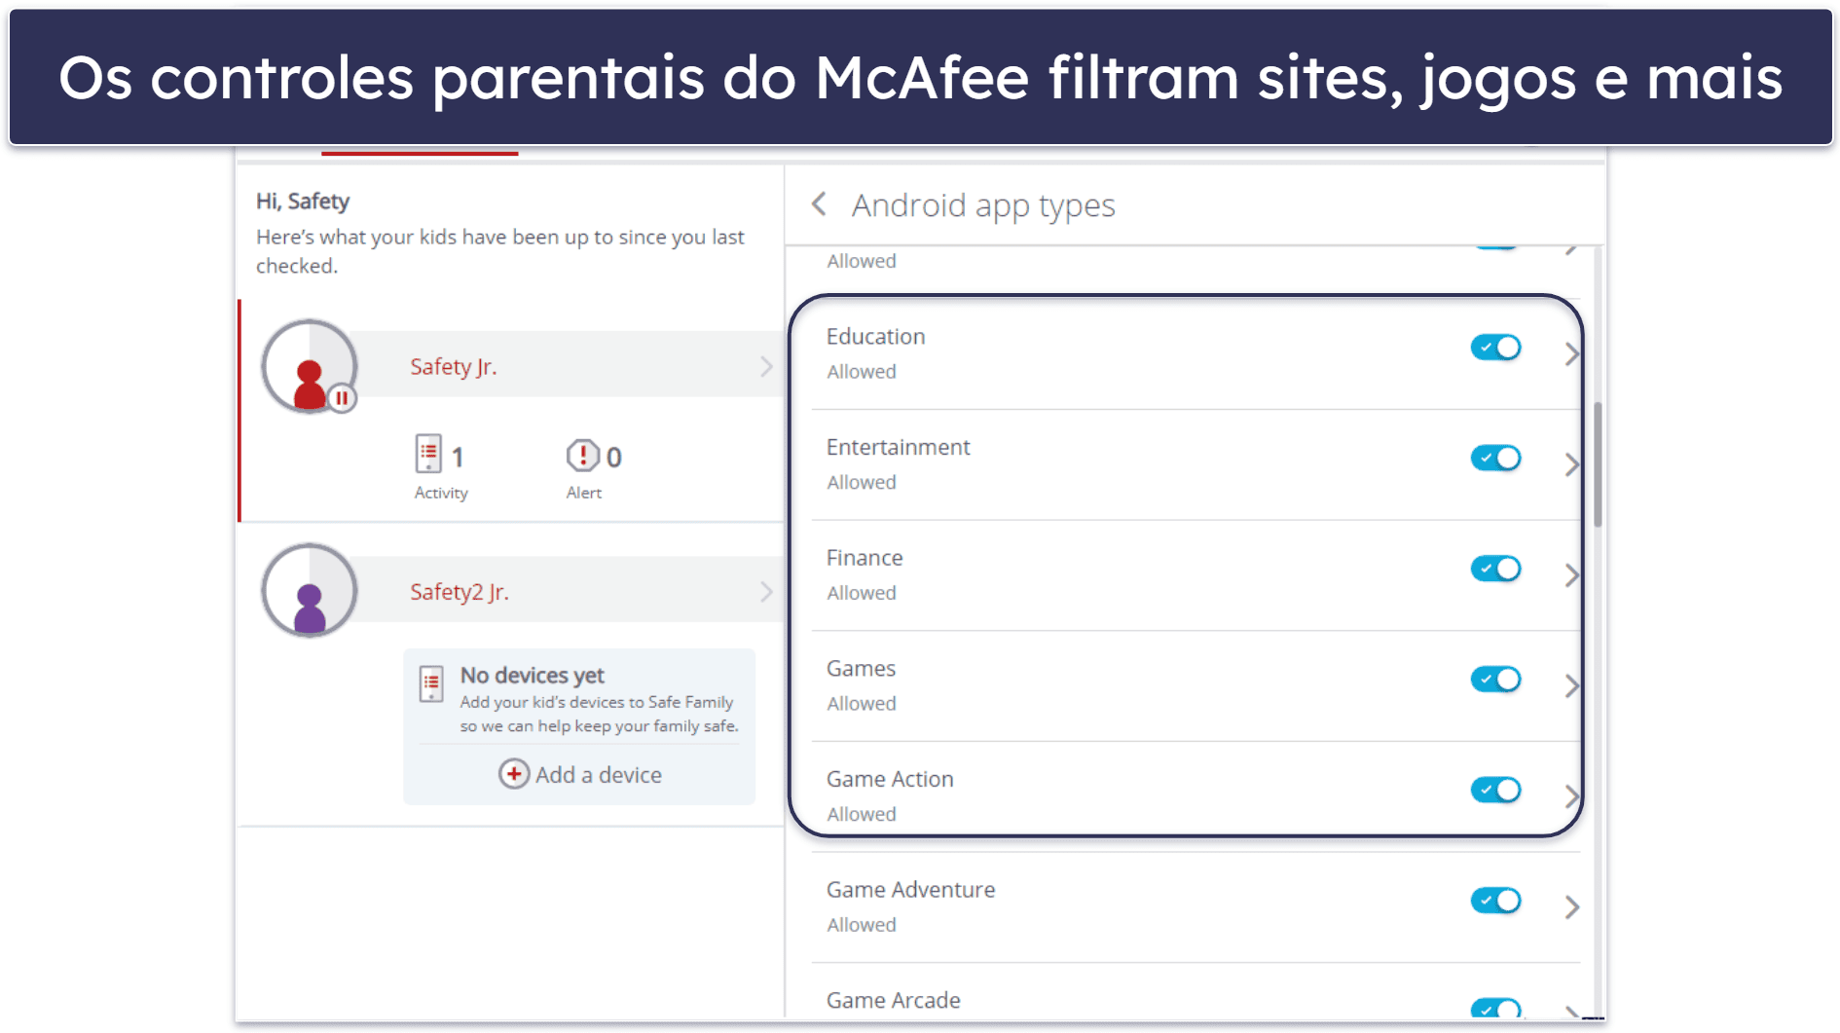The height and width of the screenshot is (1033, 1840).
Task: Click the Hi, Safety greeting
Action: pyautogui.click(x=303, y=202)
